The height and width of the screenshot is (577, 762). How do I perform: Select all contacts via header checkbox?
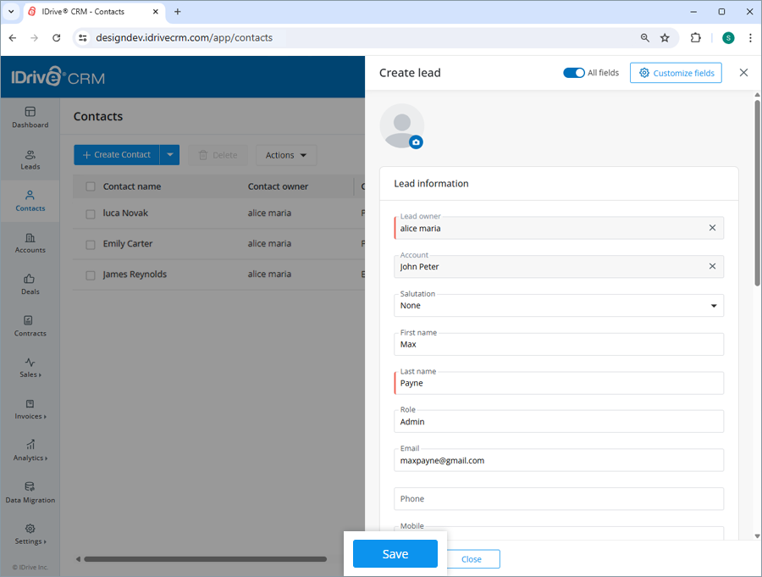pos(90,186)
